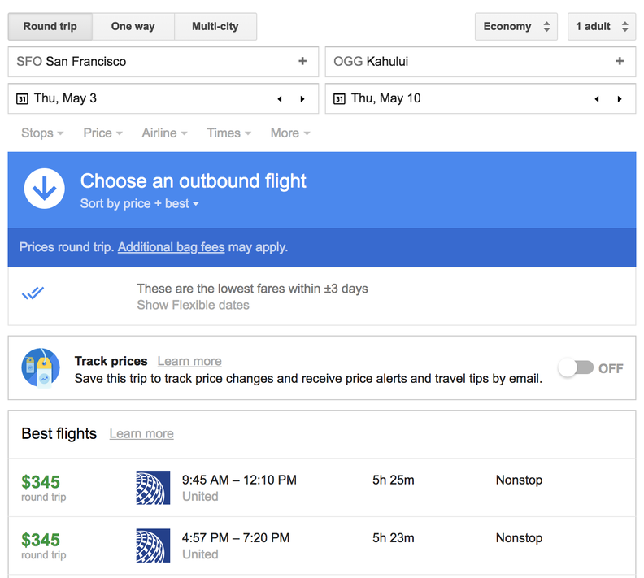This screenshot has width=644, height=578.
Task: Click the double checkmark lowest fares icon
Action: [33, 293]
